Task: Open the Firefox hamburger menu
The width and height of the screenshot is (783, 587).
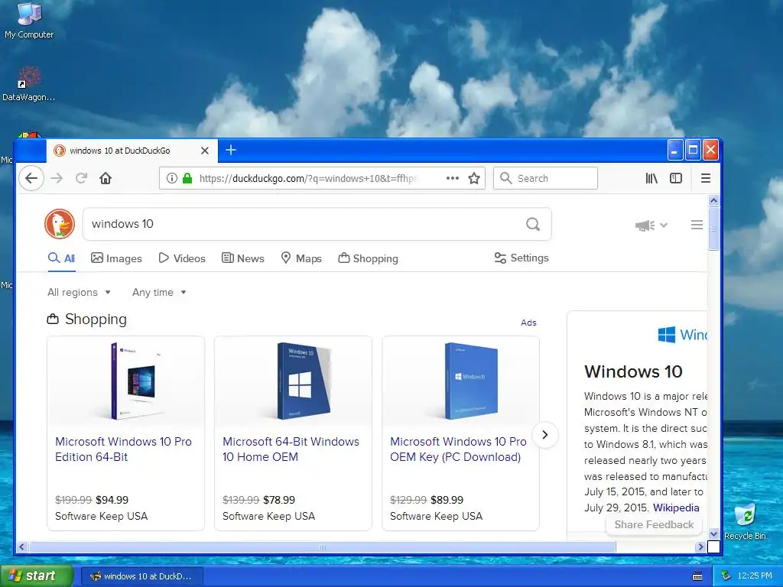Action: (x=706, y=178)
